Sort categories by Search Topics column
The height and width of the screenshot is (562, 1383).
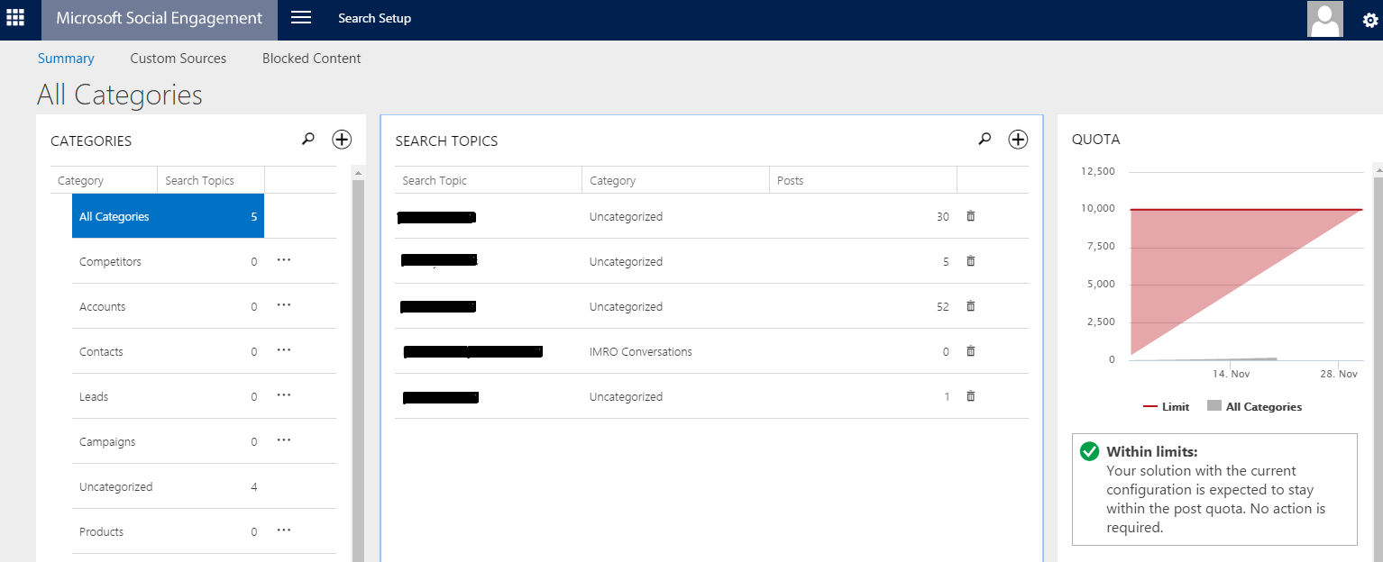click(211, 180)
